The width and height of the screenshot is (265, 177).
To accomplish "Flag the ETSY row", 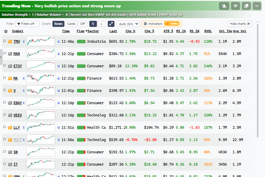I will (5, 66).
